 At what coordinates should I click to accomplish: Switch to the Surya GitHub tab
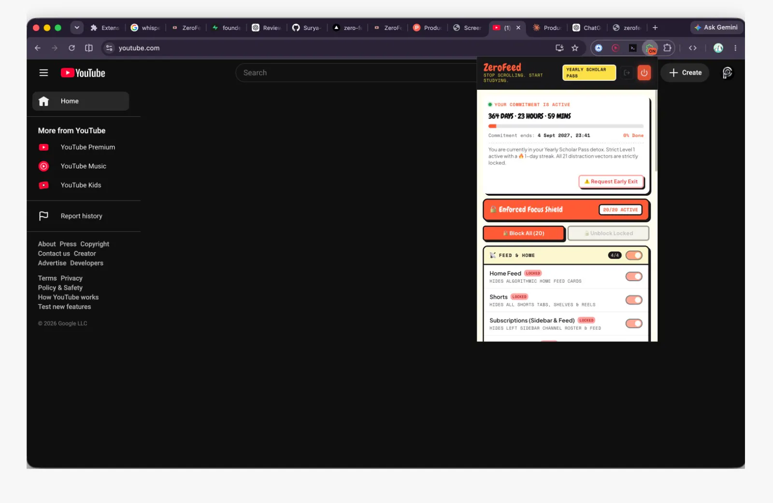point(307,28)
